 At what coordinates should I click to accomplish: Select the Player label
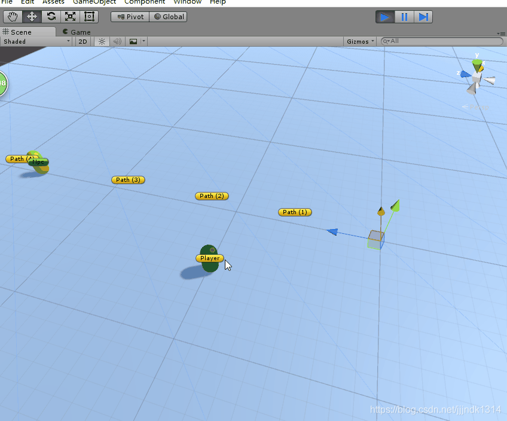coord(209,258)
